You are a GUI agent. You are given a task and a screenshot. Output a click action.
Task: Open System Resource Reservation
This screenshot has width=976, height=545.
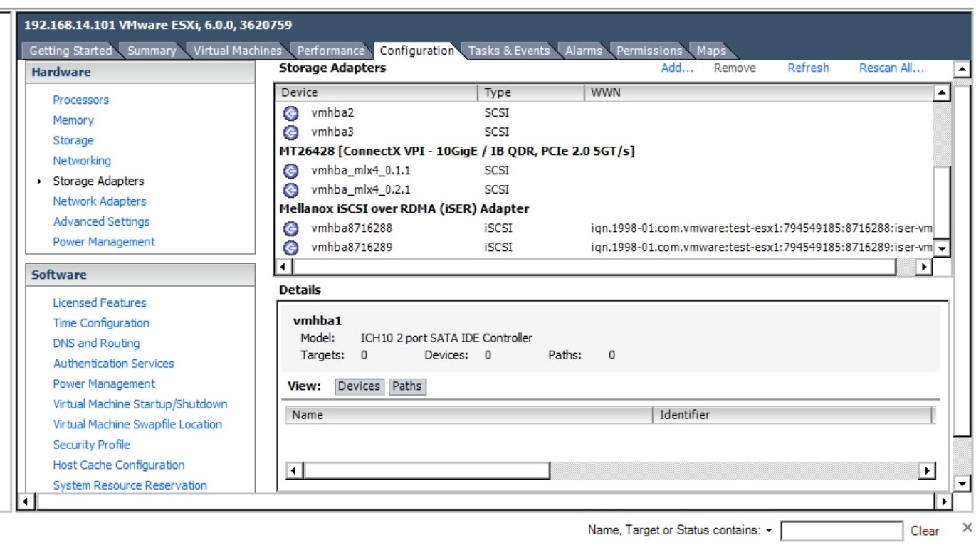point(130,485)
